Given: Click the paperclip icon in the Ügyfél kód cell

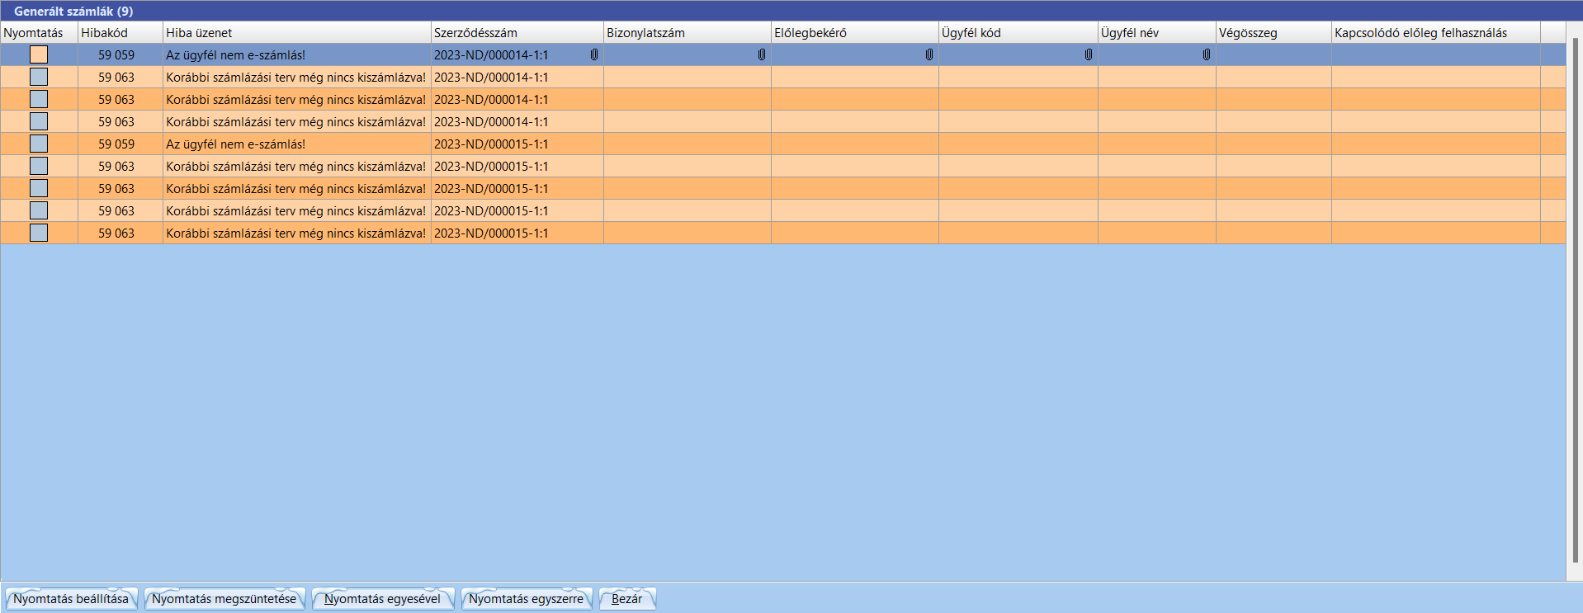Looking at the screenshot, I should coord(1089,54).
